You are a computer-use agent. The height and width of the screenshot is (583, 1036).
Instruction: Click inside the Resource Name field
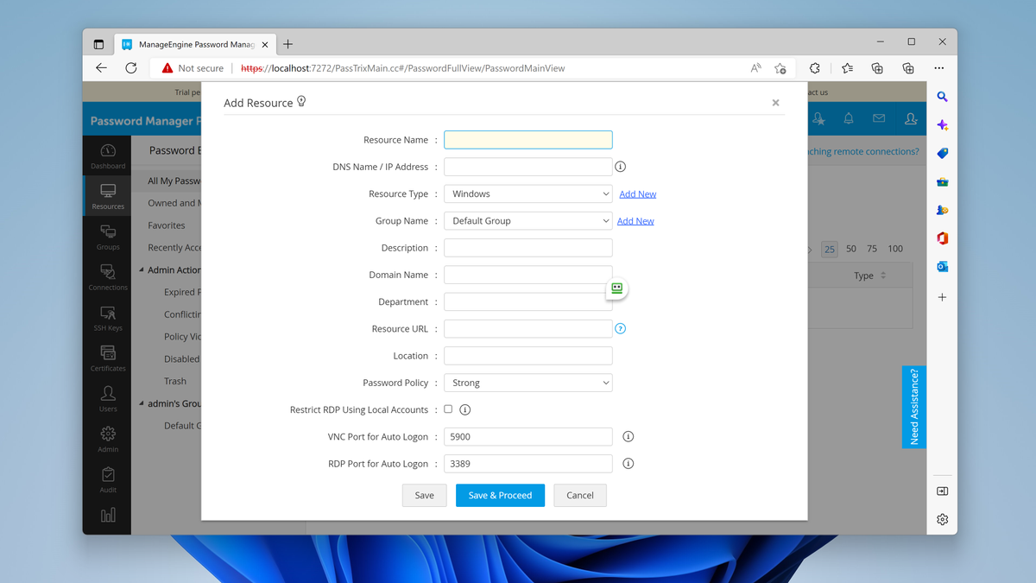click(x=527, y=139)
